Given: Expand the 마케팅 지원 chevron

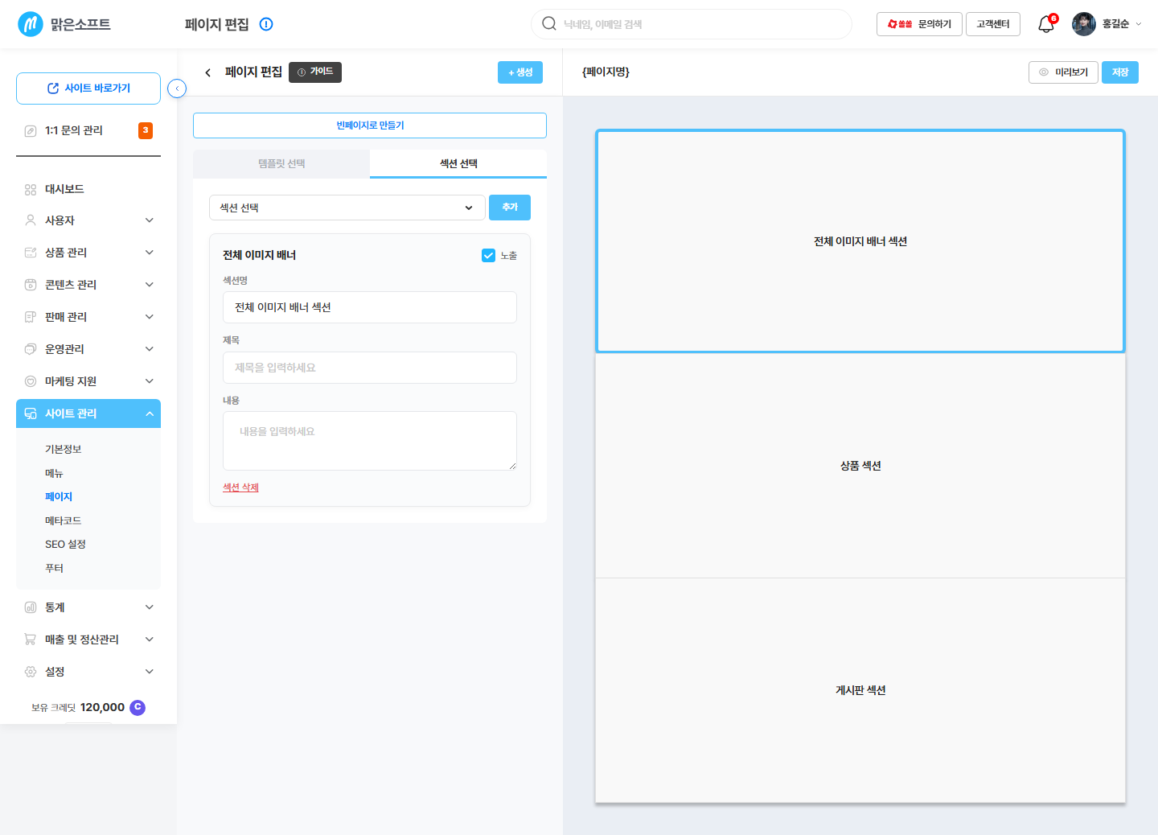Looking at the screenshot, I should 149,381.
